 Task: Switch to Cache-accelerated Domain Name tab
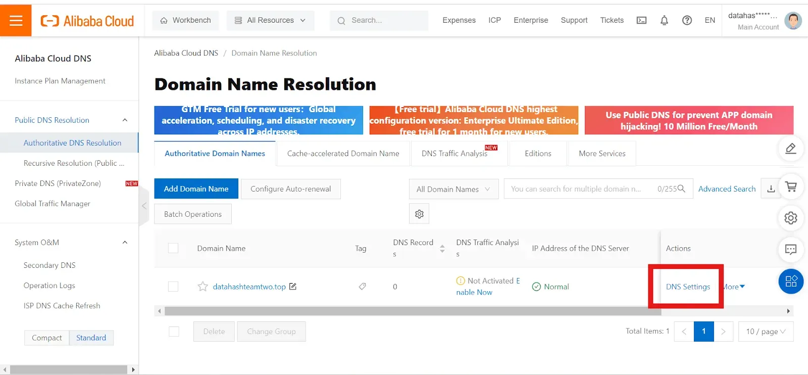click(343, 154)
